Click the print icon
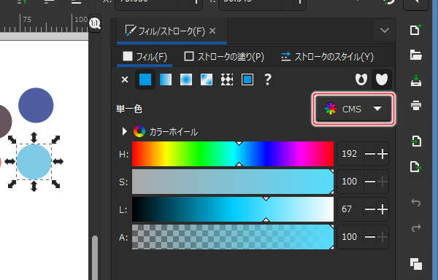Image resolution: width=438 pixels, height=280 pixels. click(415, 106)
